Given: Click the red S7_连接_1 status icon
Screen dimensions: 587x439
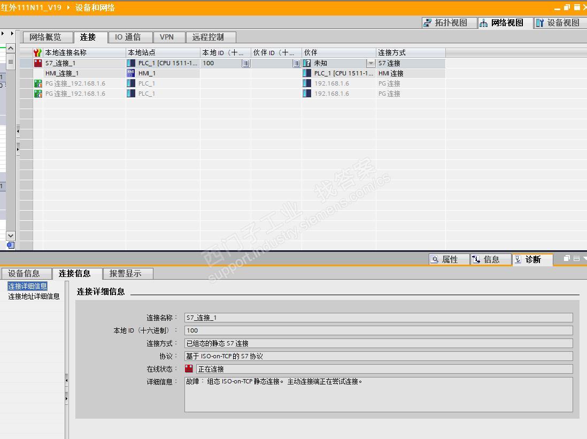Looking at the screenshot, I should (38, 63).
